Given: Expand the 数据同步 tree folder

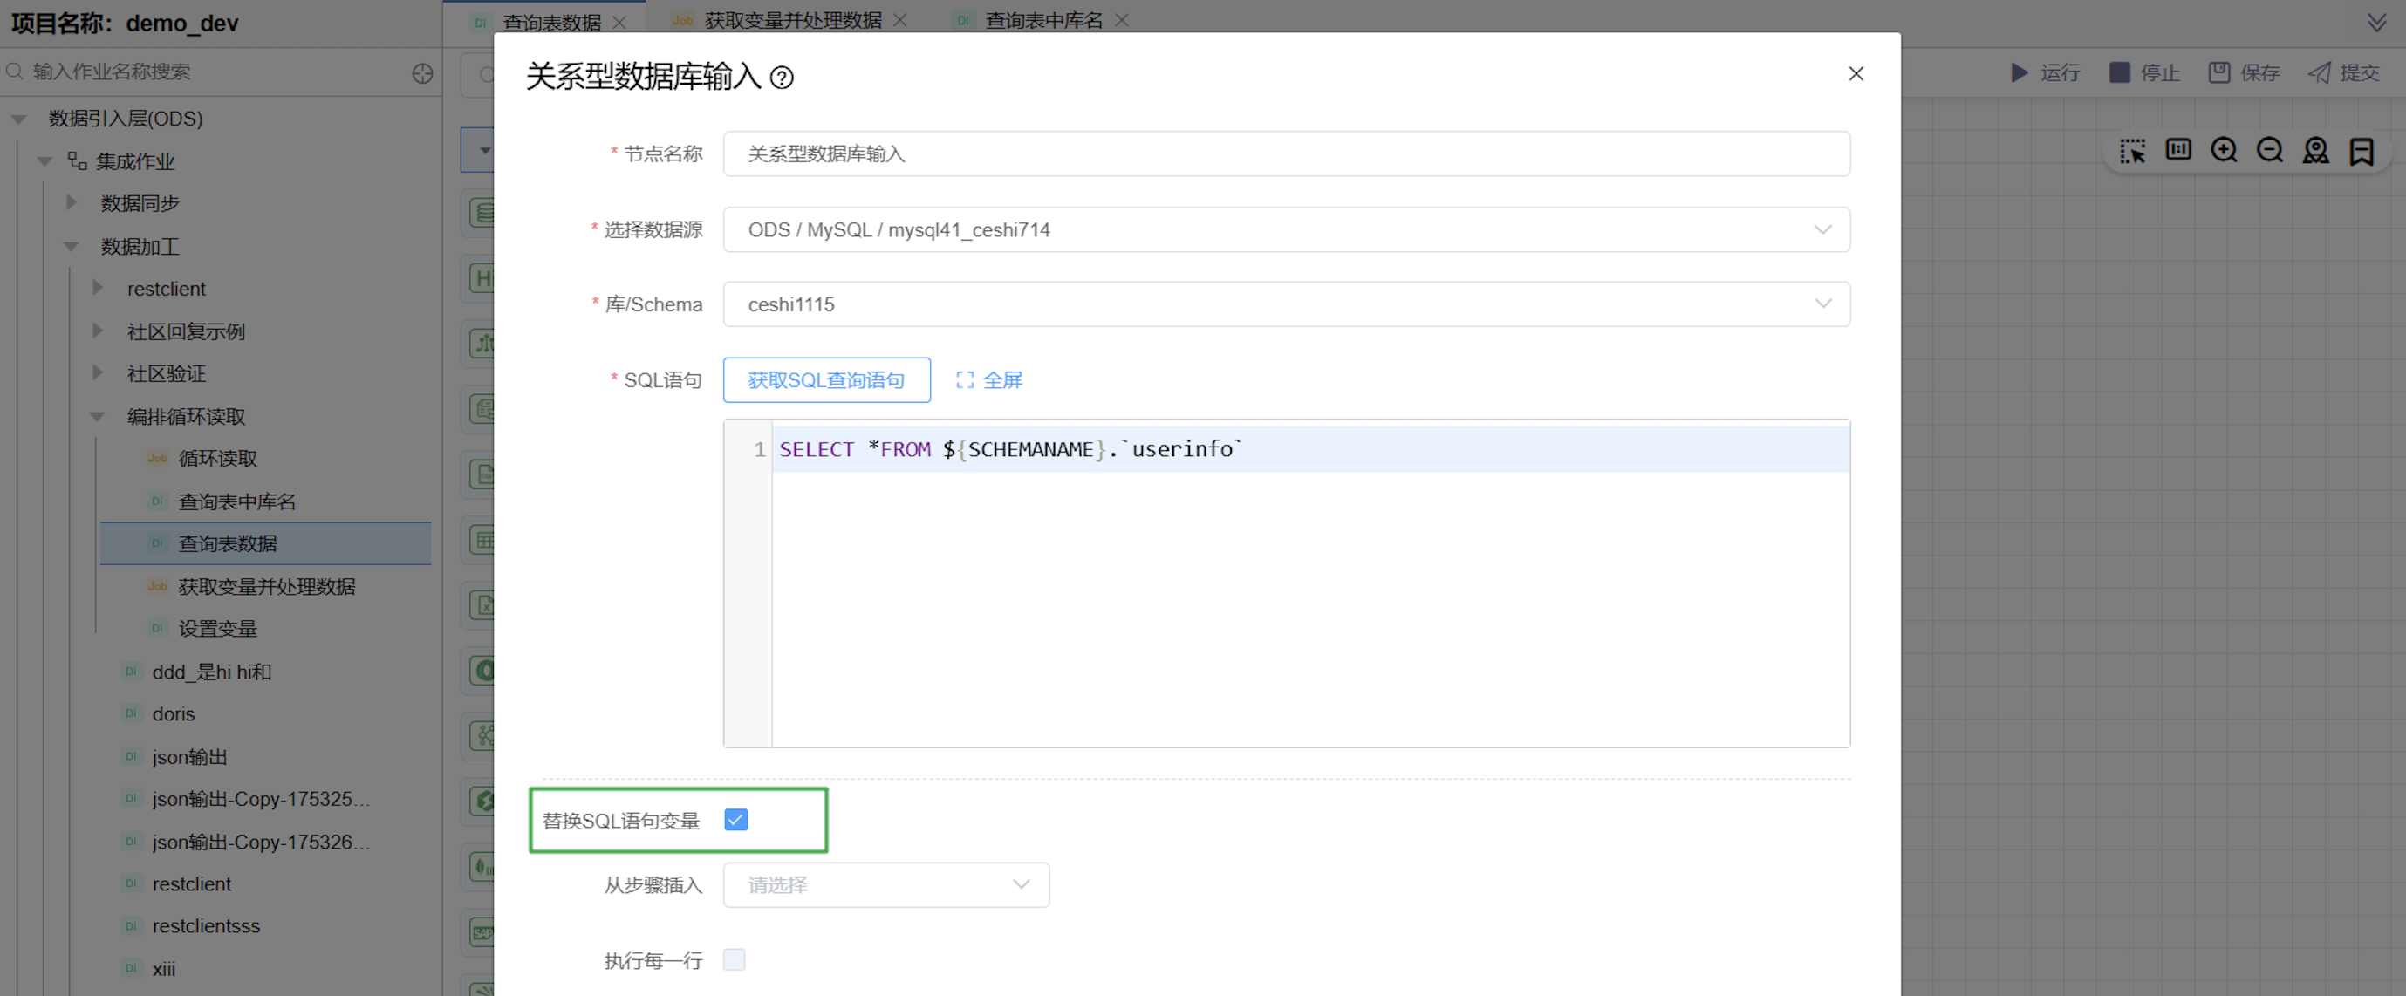Looking at the screenshot, I should (72, 202).
